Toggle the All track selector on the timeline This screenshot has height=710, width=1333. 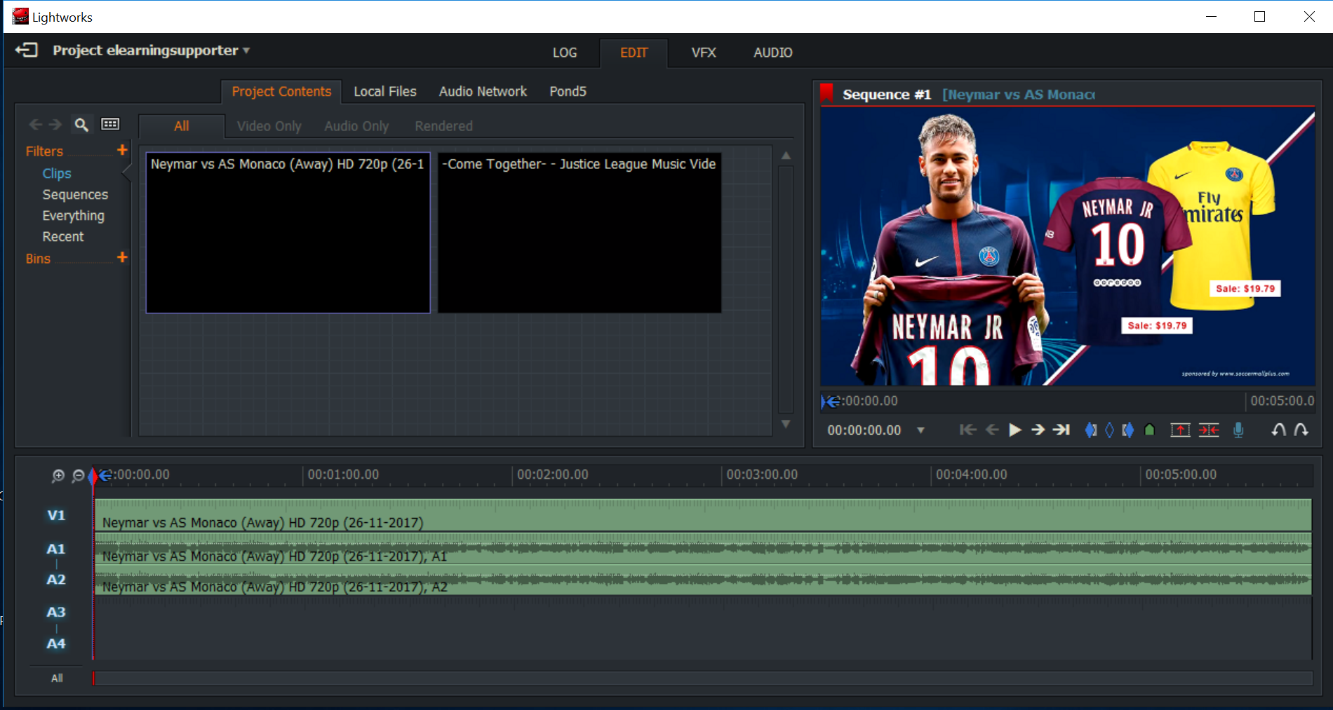(x=55, y=677)
